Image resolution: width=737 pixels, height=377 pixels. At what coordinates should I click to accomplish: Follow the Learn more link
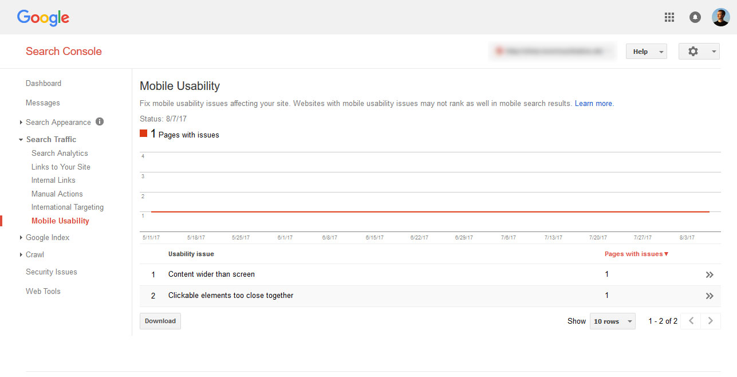pos(593,104)
